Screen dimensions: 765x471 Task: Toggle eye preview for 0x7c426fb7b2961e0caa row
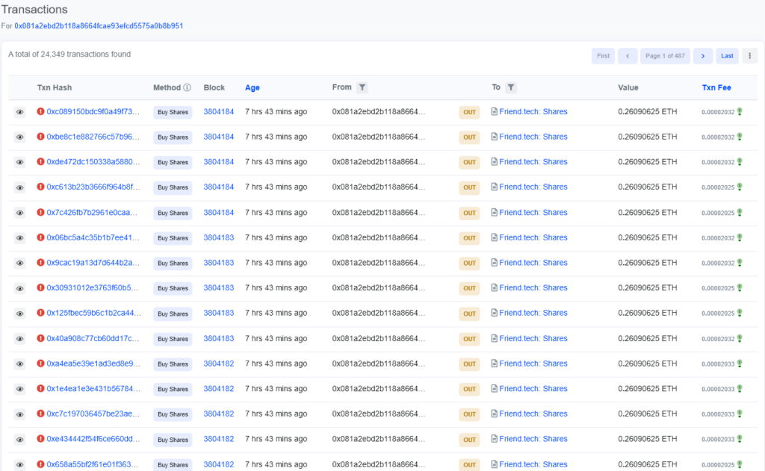pos(20,213)
